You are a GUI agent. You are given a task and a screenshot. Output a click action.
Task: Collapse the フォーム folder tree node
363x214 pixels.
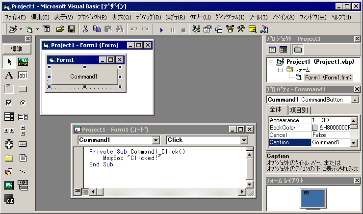click(280, 70)
